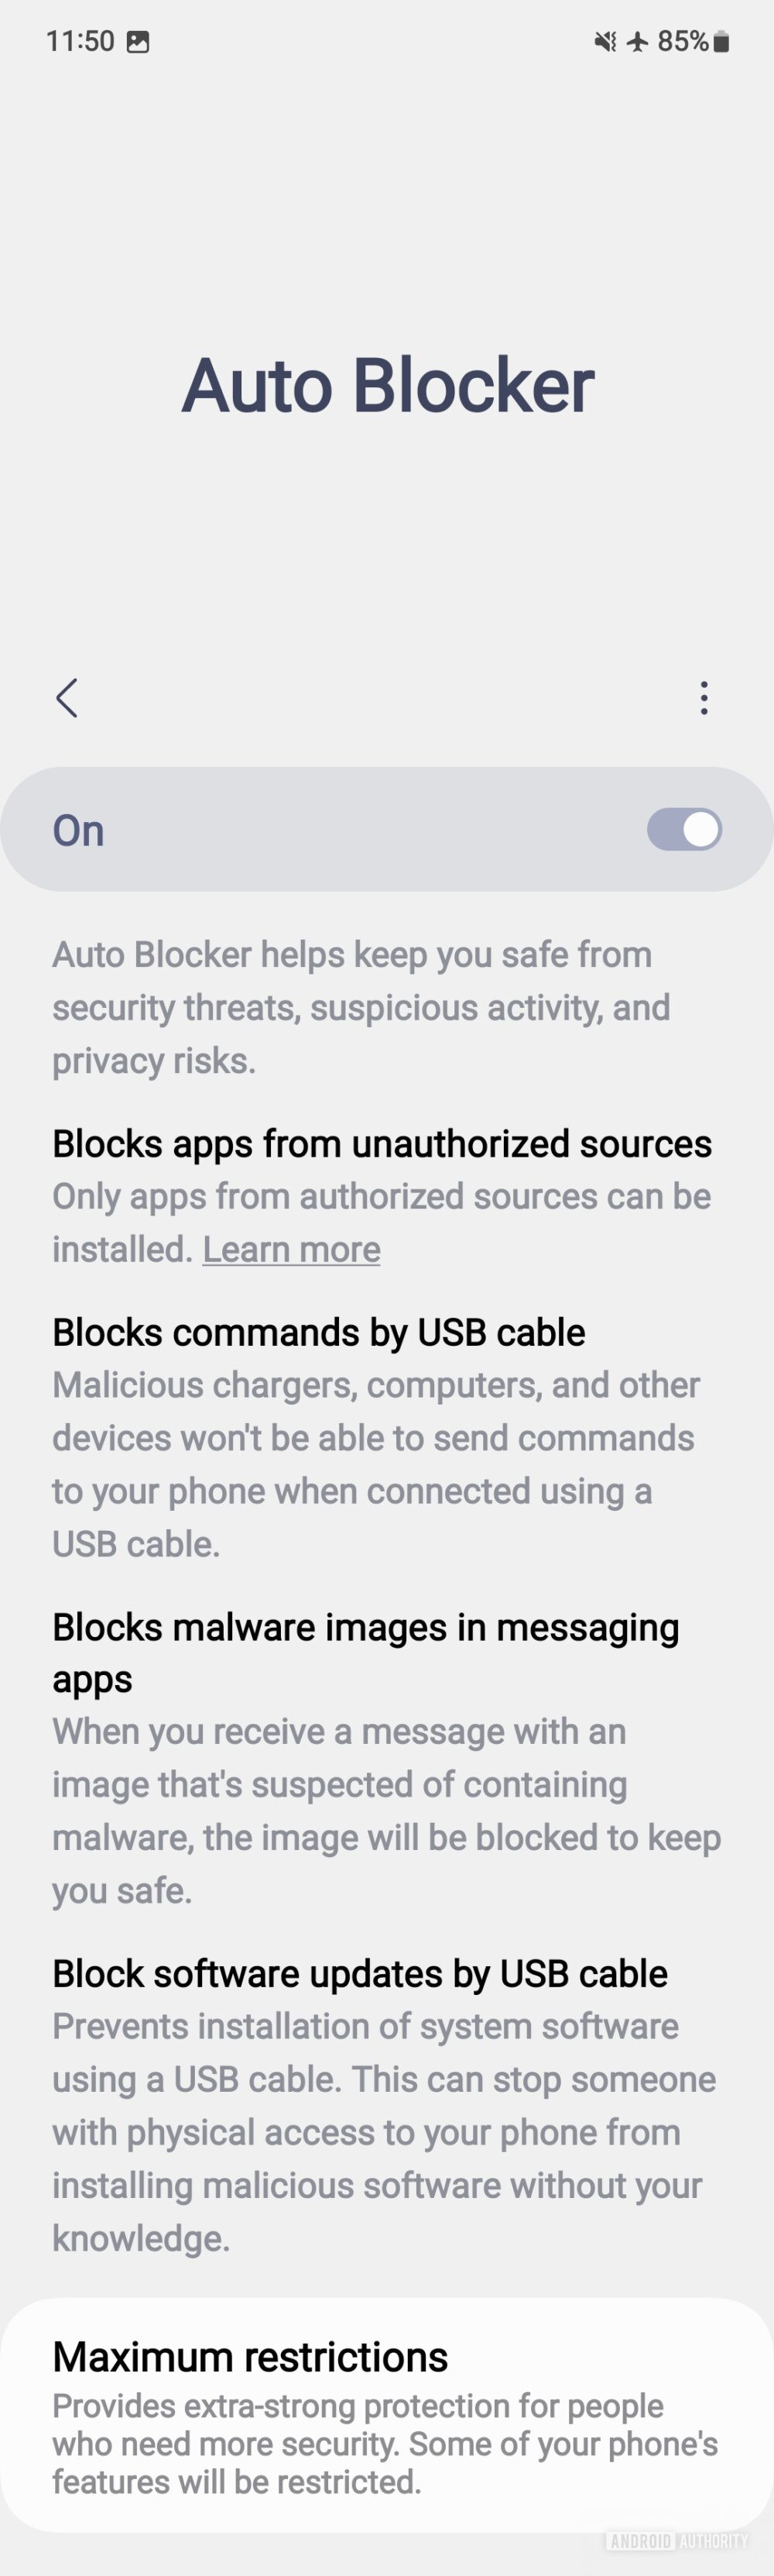Tap the back arrow icon
774x2576 pixels.
[67, 698]
